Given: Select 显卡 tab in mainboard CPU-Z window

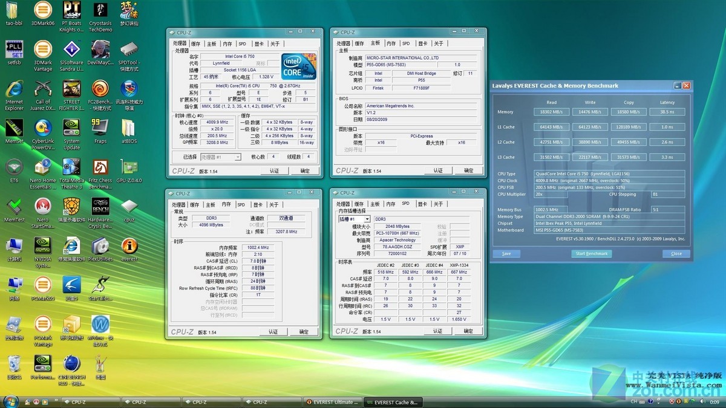Looking at the screenshot, I should [x=422, y=44].
